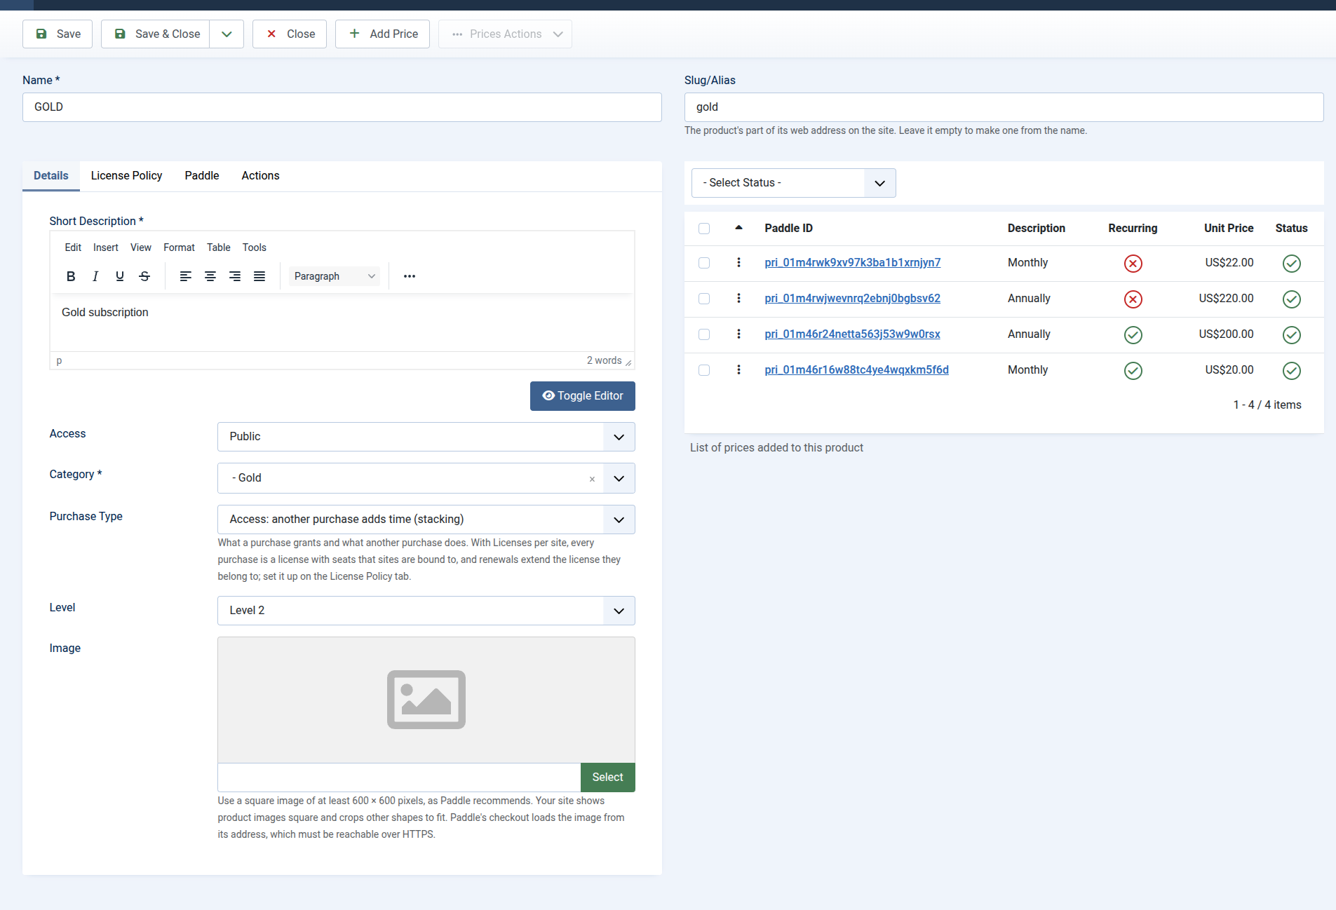Apply Underline formatting in the editor
This screenshot has width=1336, height=910.
point(120,276)
